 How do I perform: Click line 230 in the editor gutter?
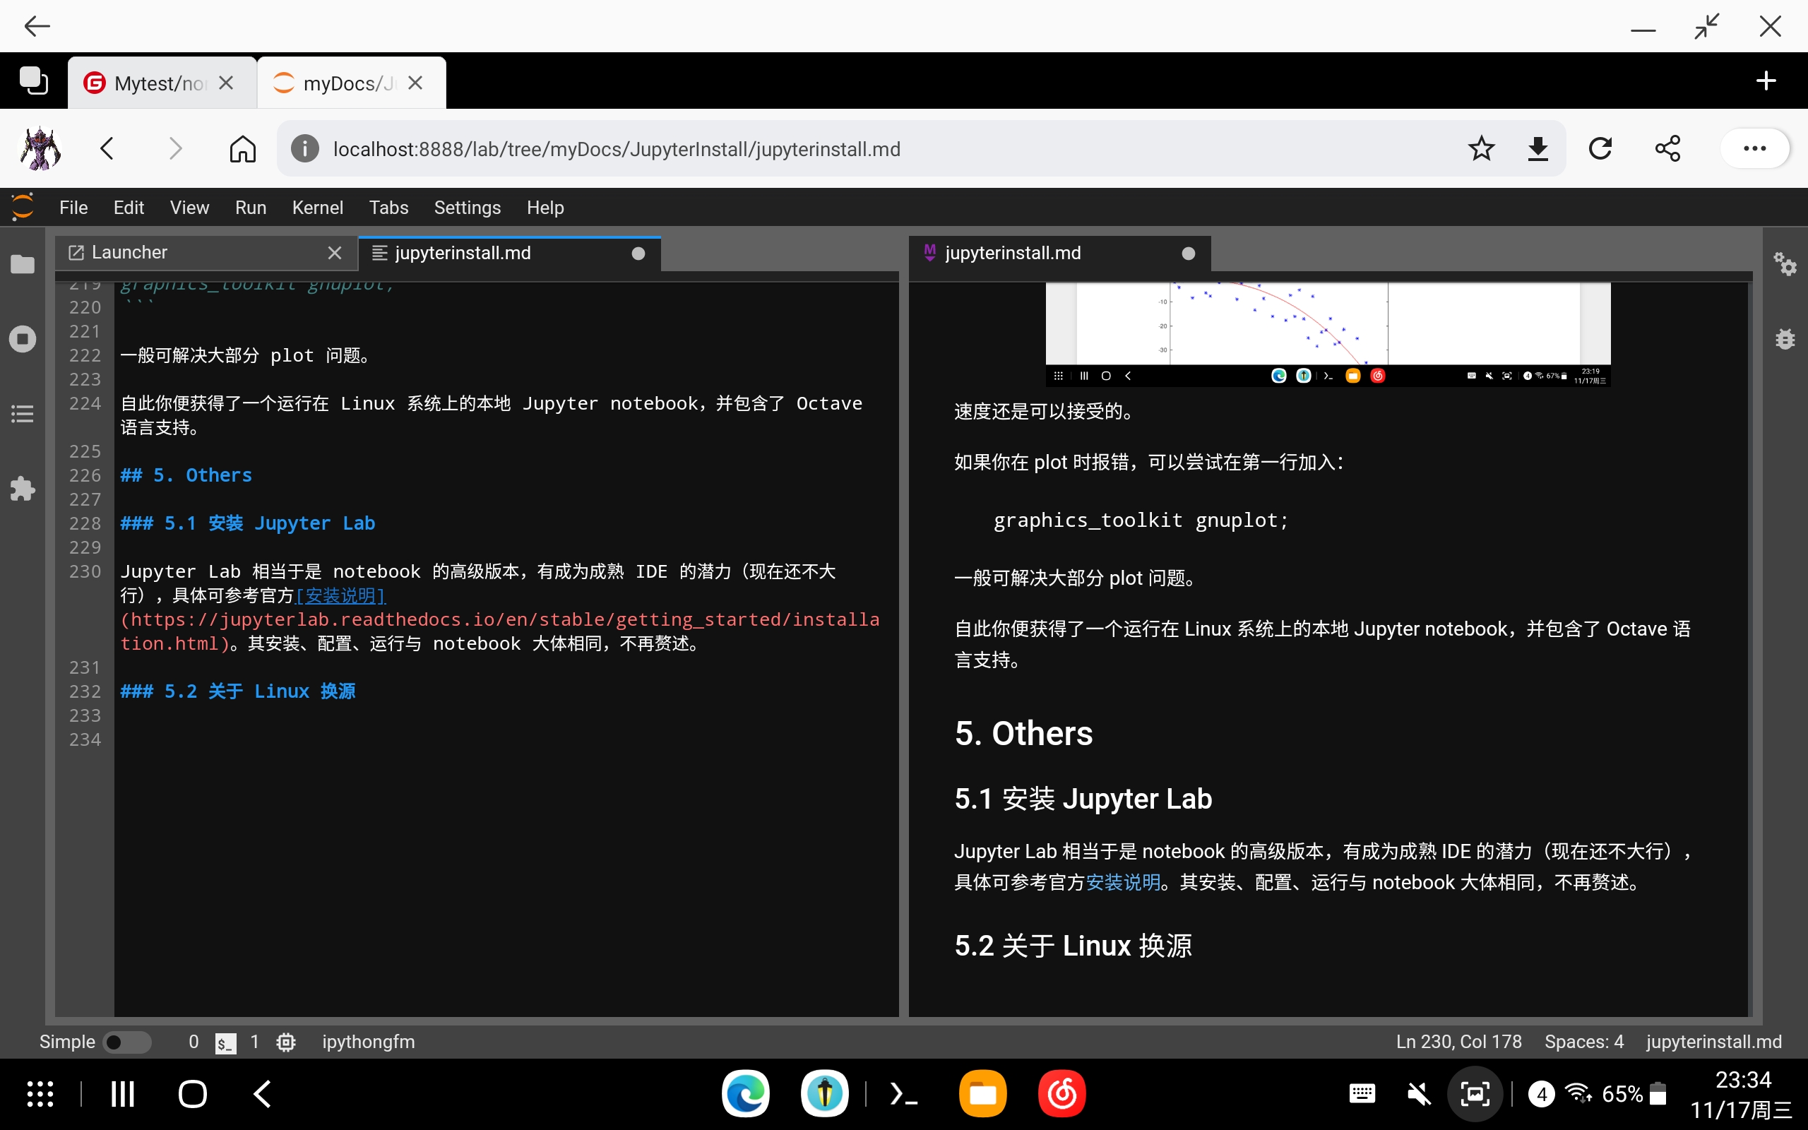click(85, 572)
